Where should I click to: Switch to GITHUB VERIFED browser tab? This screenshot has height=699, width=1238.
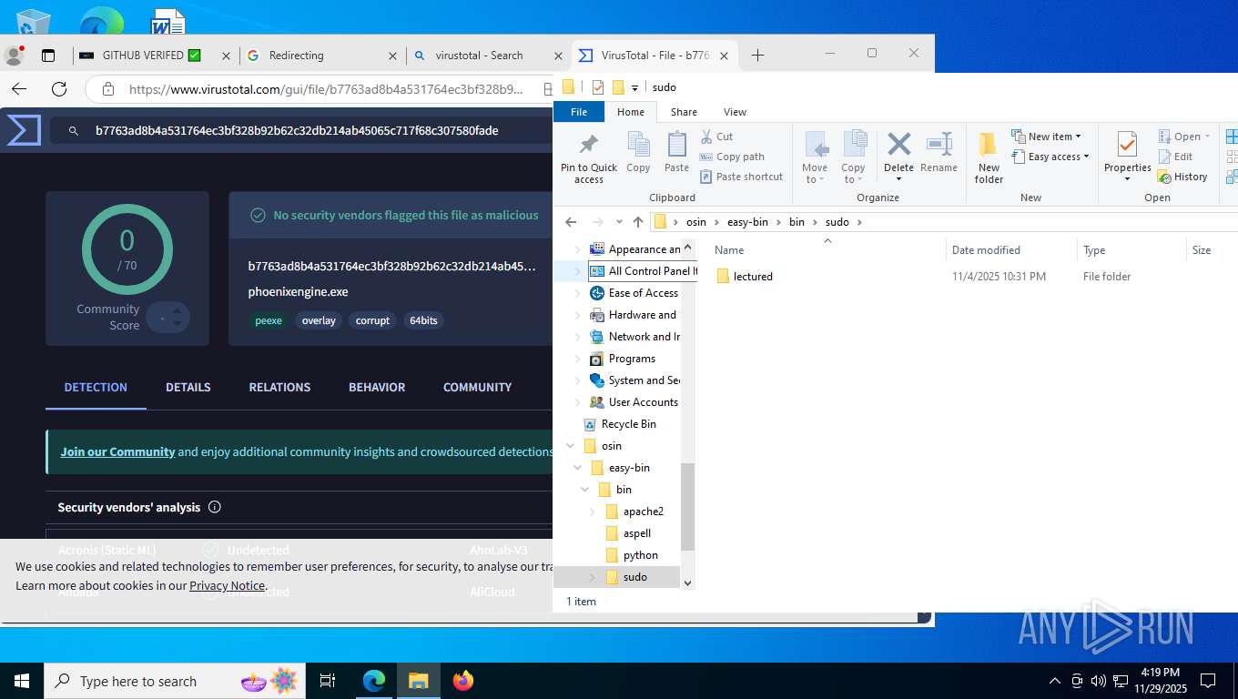click(157, 56)
